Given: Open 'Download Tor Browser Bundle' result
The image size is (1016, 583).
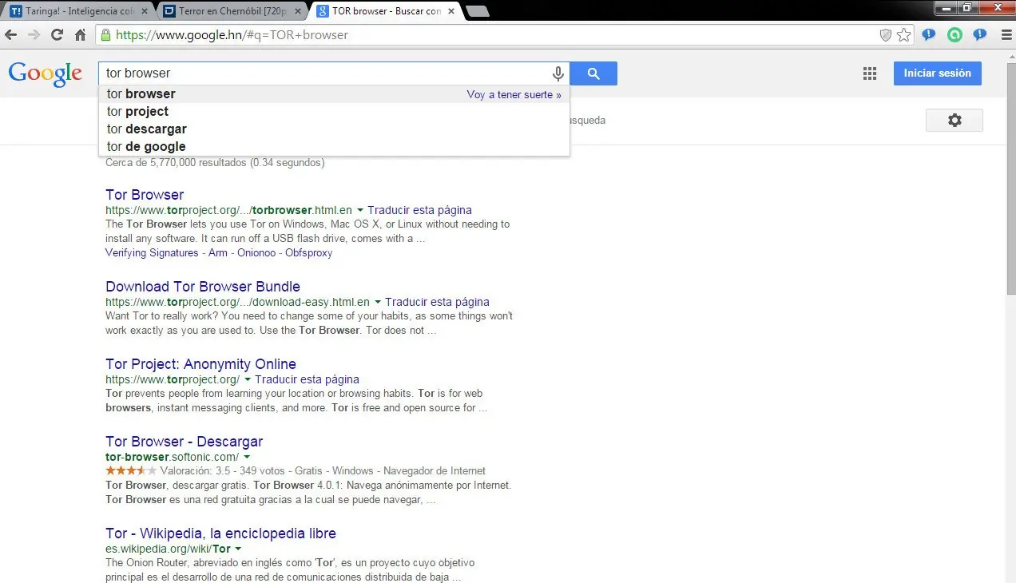Looking at the screenshot, I should [x=203, y=287].
